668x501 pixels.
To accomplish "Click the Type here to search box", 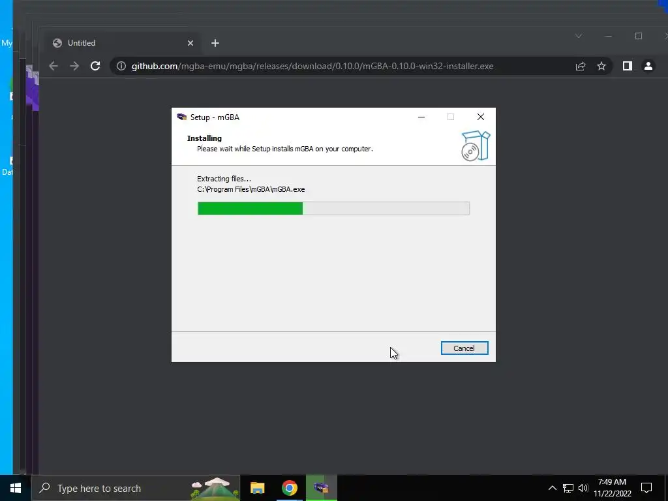I will (136, 488).
